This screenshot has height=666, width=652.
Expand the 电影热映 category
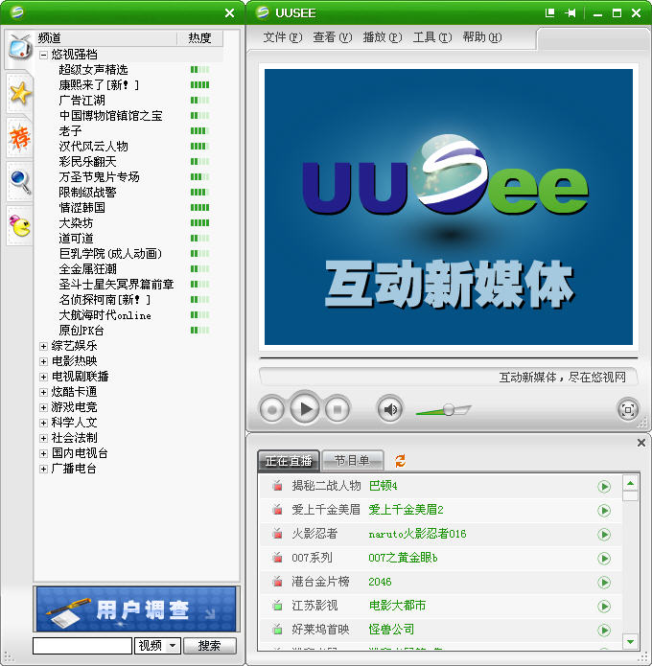point(43,361)
